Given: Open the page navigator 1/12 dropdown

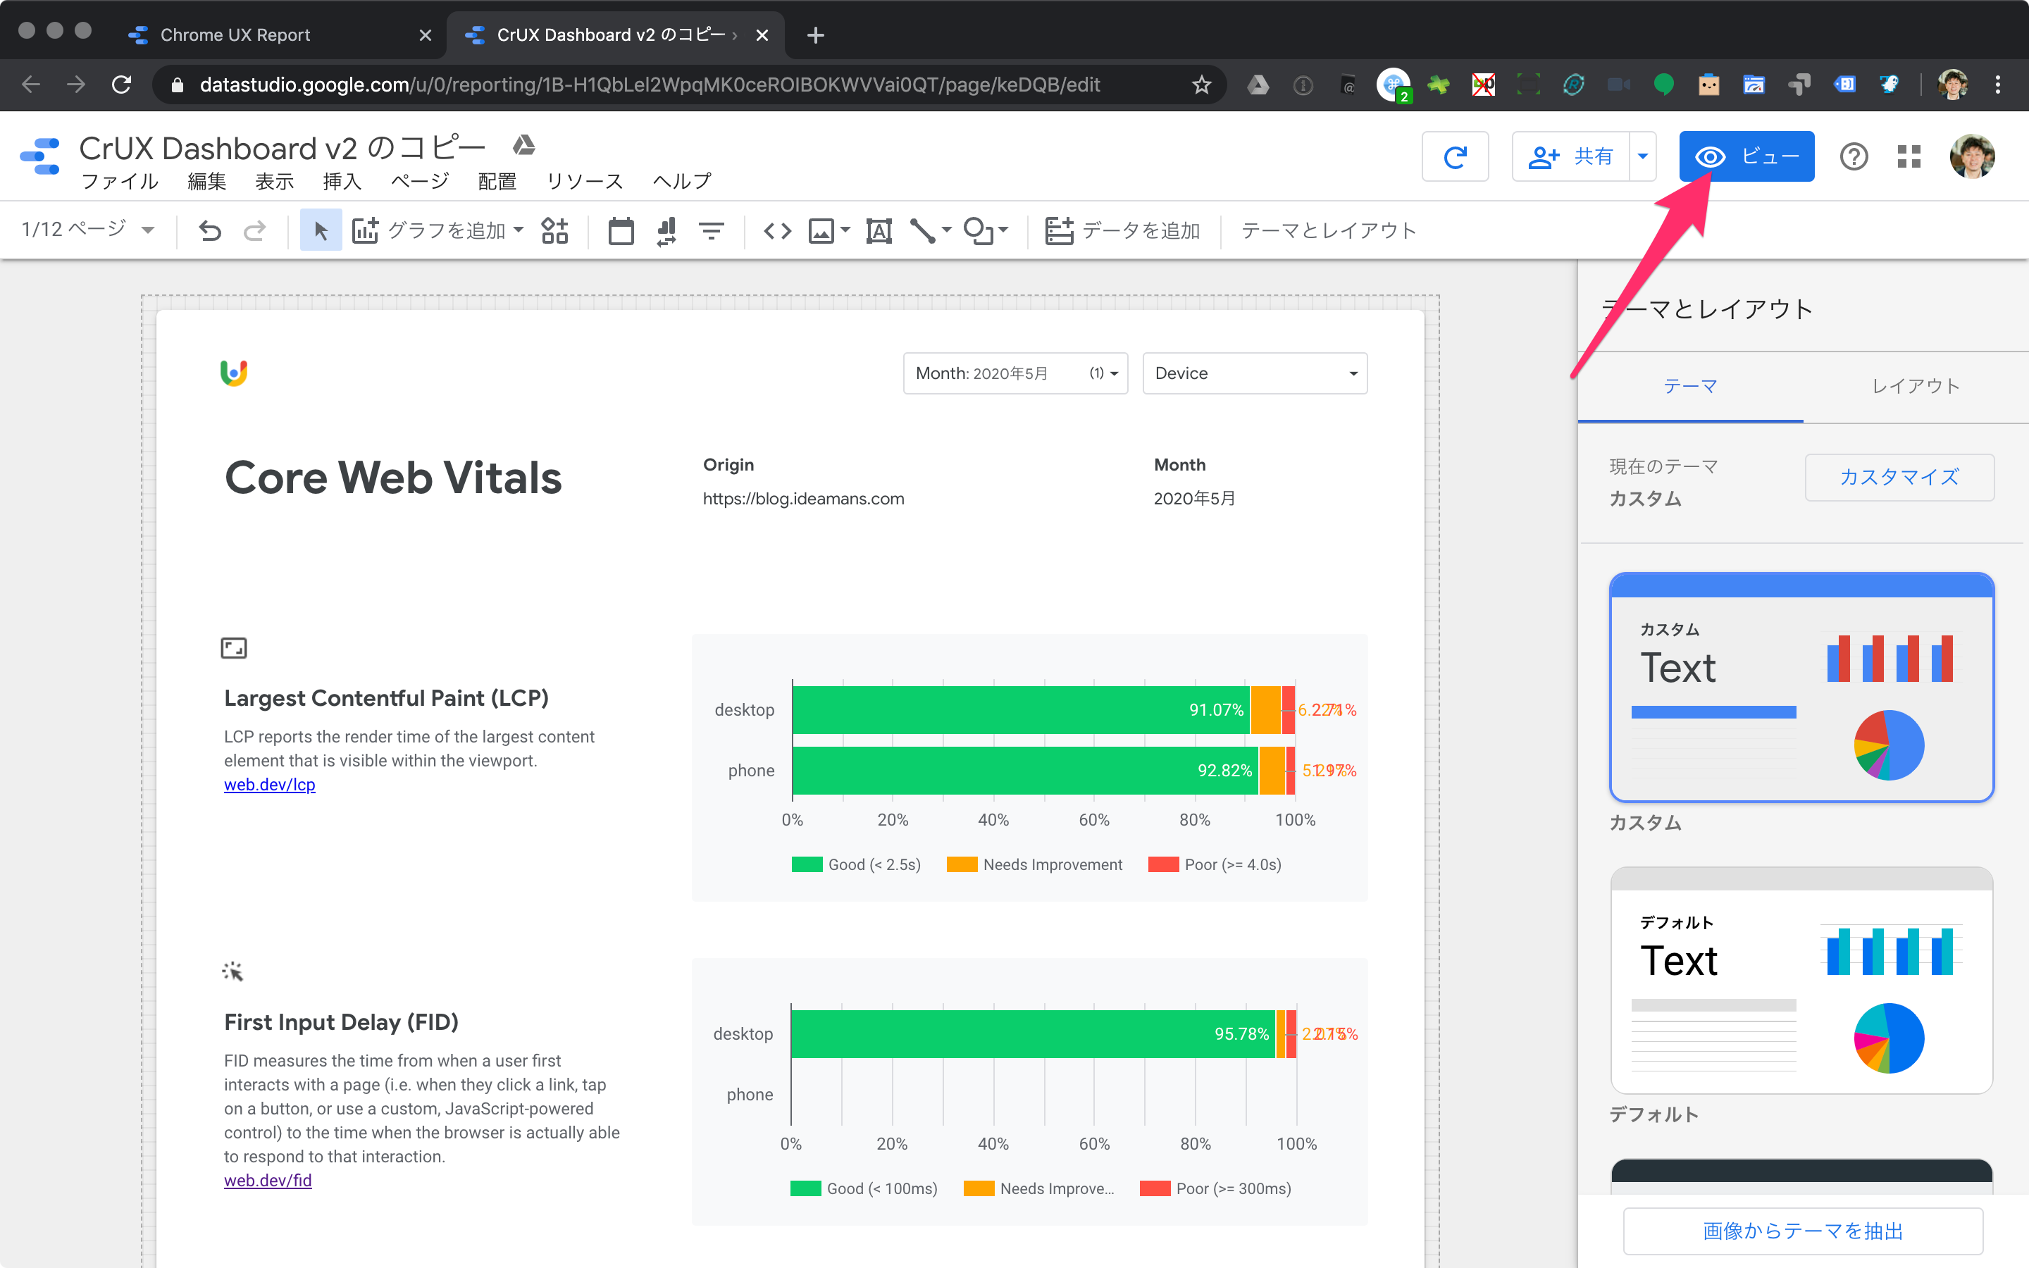Looking at the screenshot, I should tap(88, 229).
